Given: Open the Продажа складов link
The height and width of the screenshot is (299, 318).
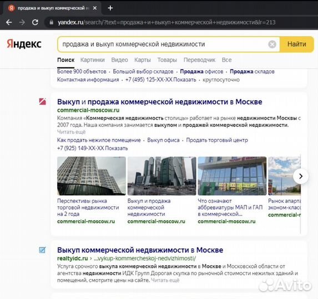Looking at the screenshot, I should (x=252, y=71).
